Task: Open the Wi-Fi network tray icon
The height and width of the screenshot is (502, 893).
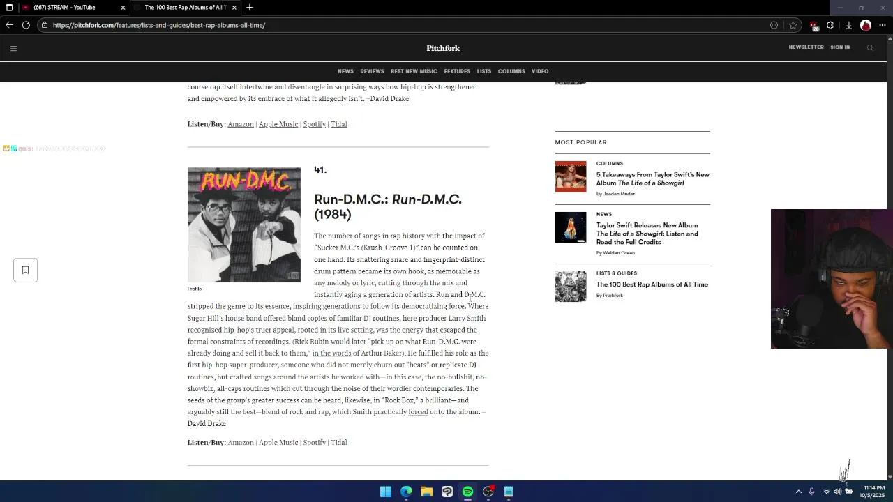Action: point(827,492)
